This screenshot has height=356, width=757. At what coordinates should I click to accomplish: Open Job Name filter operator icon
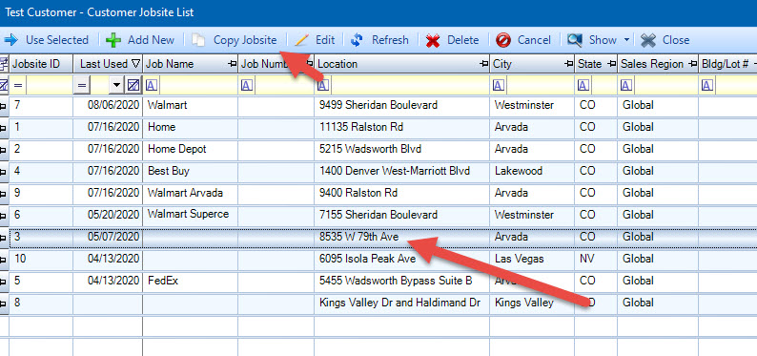pyautogui.click(x=152, y=86)
